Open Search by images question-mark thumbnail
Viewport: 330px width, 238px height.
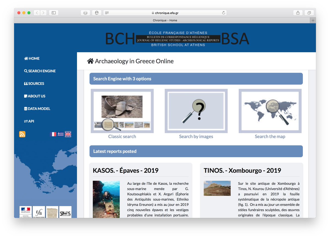pyautogui.click(x=196, y=111)
